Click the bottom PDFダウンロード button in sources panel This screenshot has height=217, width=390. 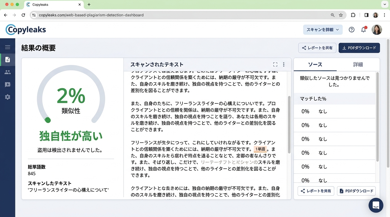356,191
